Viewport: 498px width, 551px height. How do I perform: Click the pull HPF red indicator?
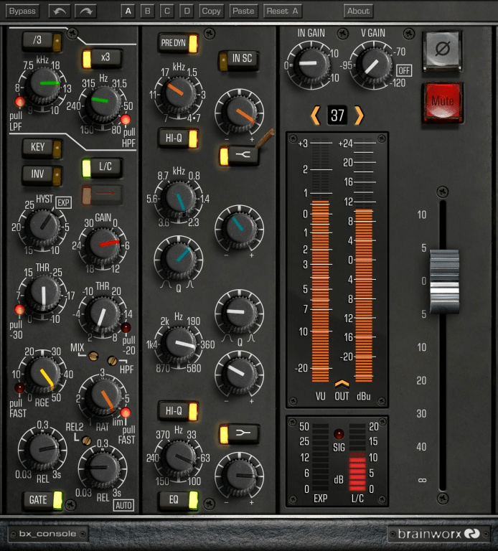click(126, 120)
